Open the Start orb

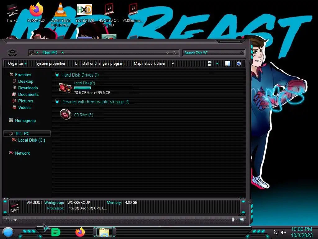pyautogui.click(x=8, y=232)
